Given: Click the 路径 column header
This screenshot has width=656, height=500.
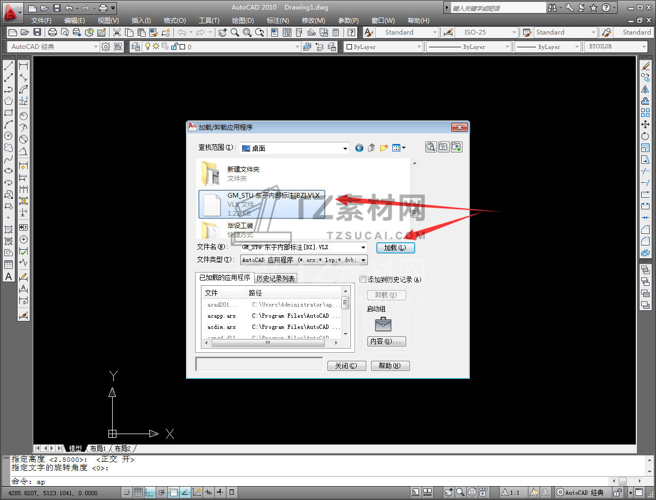Looking at the screenshot, I should tap(292, 293).
